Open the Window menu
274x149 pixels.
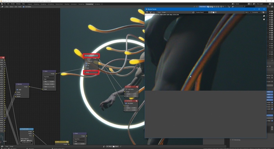18,4
